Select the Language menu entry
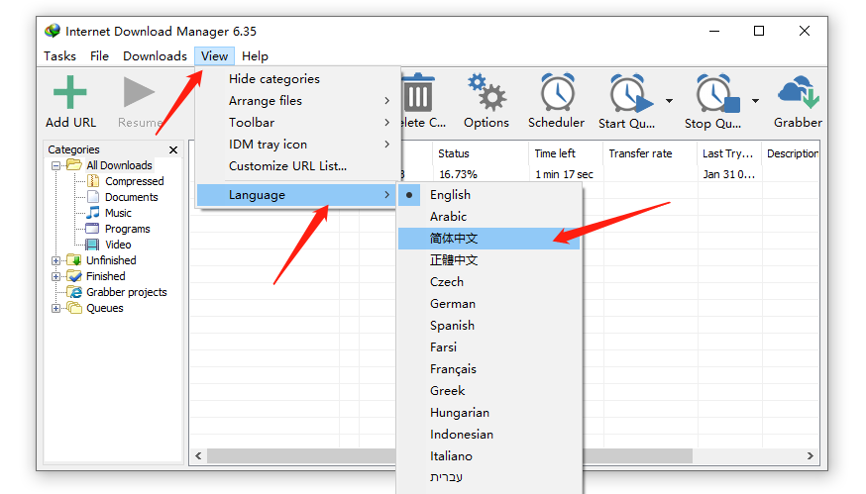The width and height of the screenshot is (866, 494). pyautogui.click(x=296, y=195)
